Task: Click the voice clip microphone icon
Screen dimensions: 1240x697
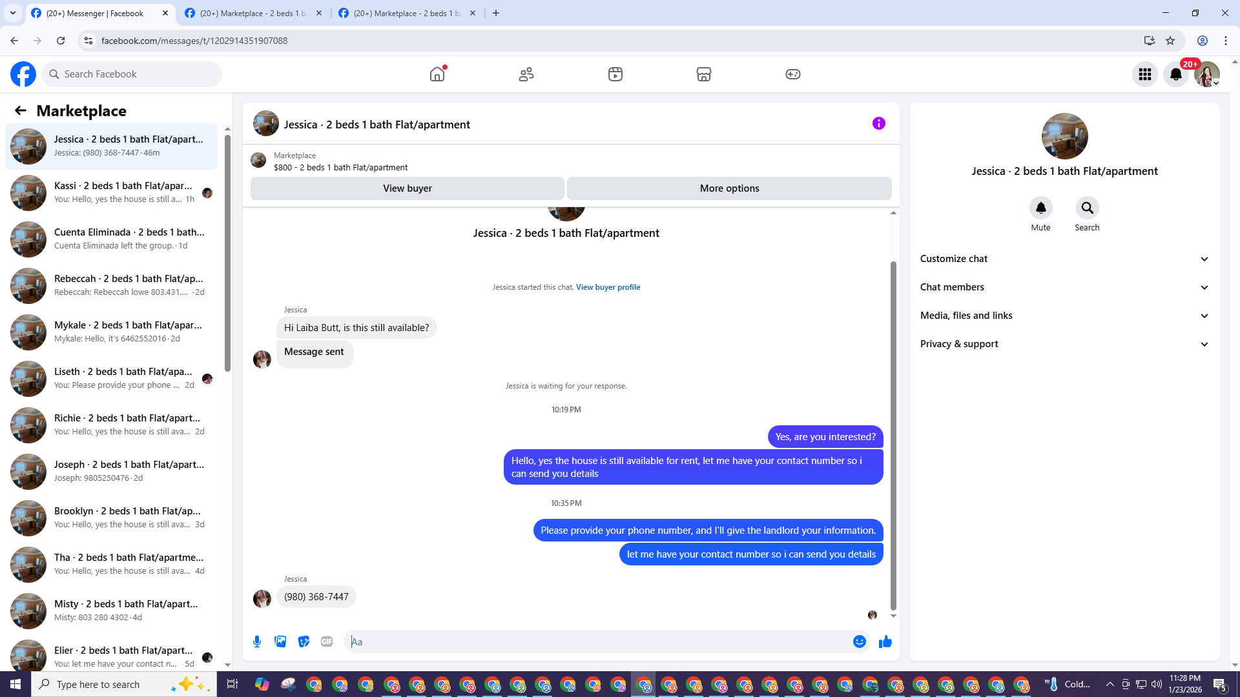Action: (257, 641)
